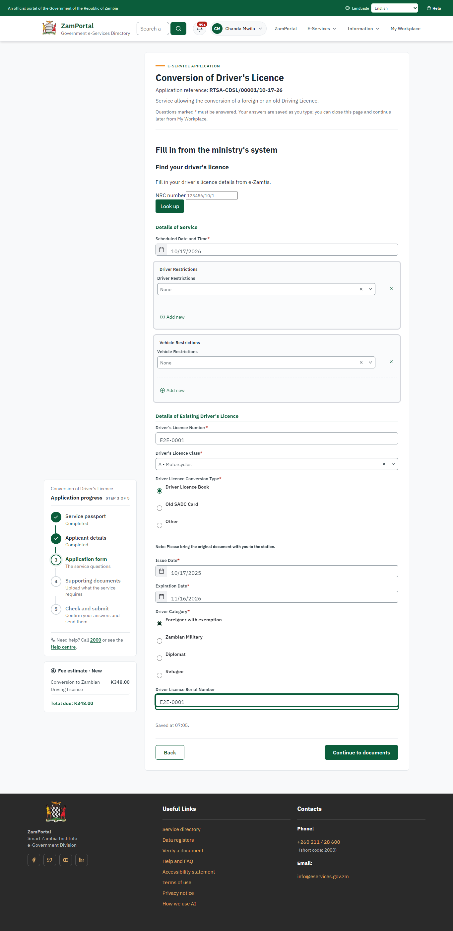Screen dimensions: 453x931
Task: Click the Help question mark icon
Action: pyautogui.click(x=428, y=8)
